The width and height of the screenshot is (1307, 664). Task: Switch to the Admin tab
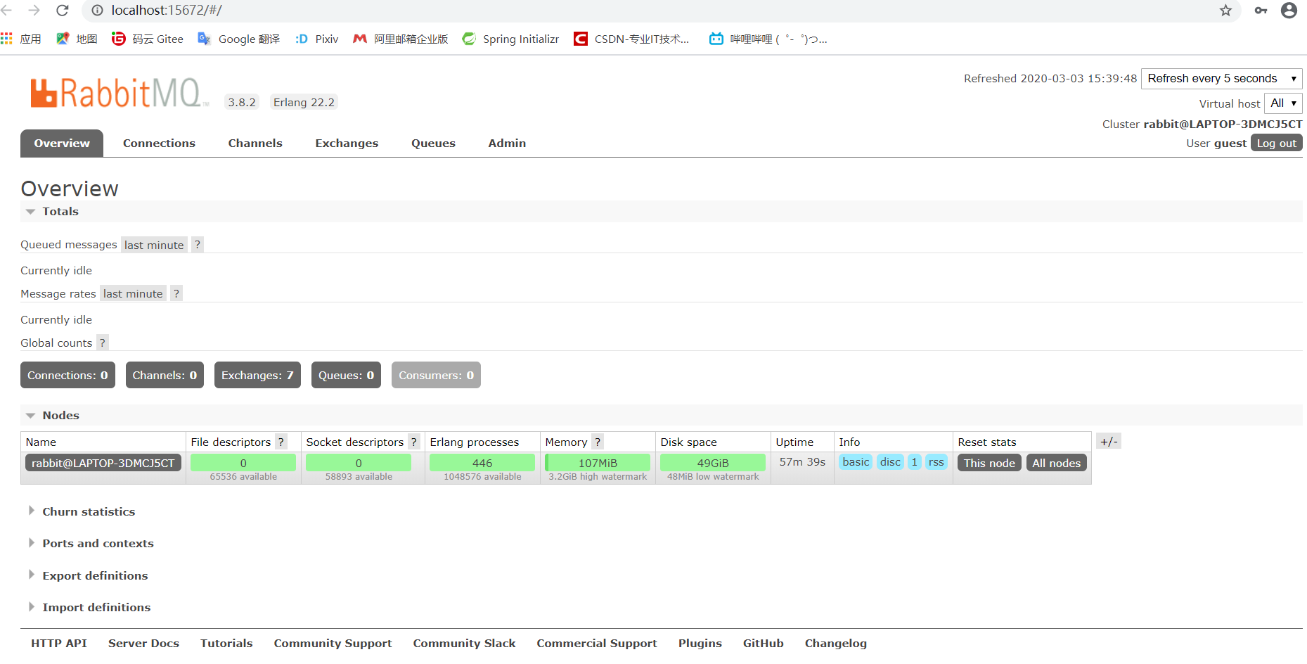[507, 143]
